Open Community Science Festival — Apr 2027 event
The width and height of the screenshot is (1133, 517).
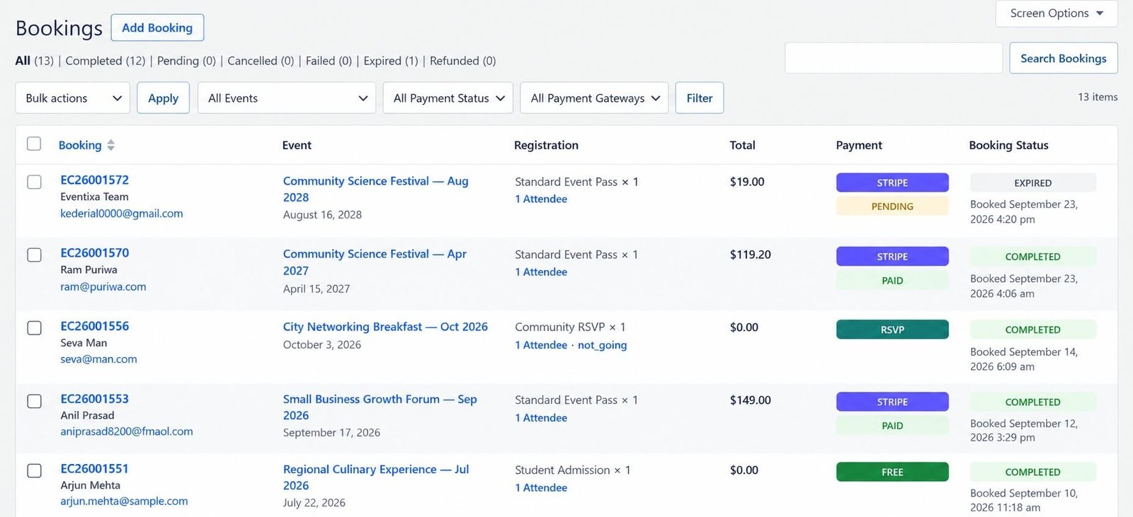coord(375,262)
